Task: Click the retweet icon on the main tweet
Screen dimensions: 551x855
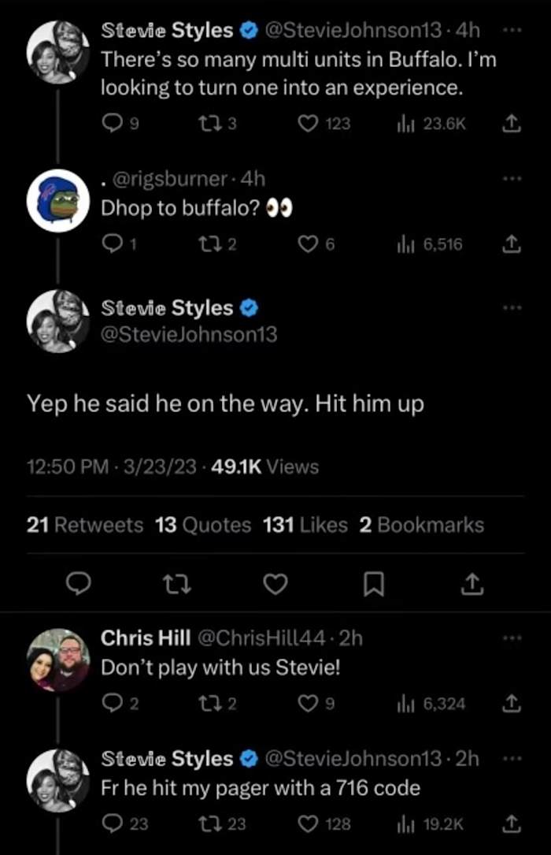Action: click(x=176, y=584)
